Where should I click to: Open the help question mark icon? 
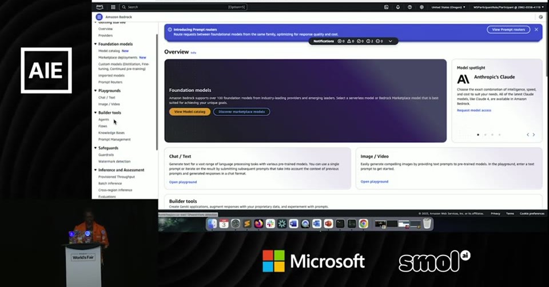[409, 7]
